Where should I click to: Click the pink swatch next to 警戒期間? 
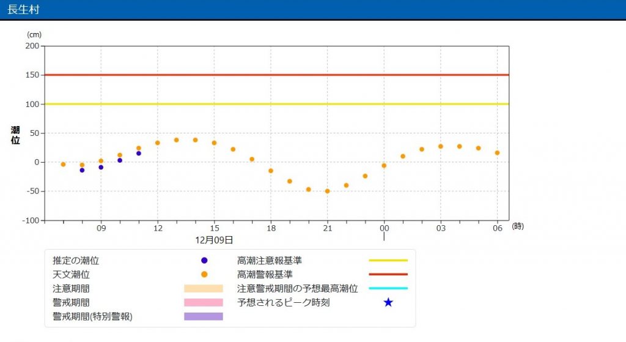203,302
